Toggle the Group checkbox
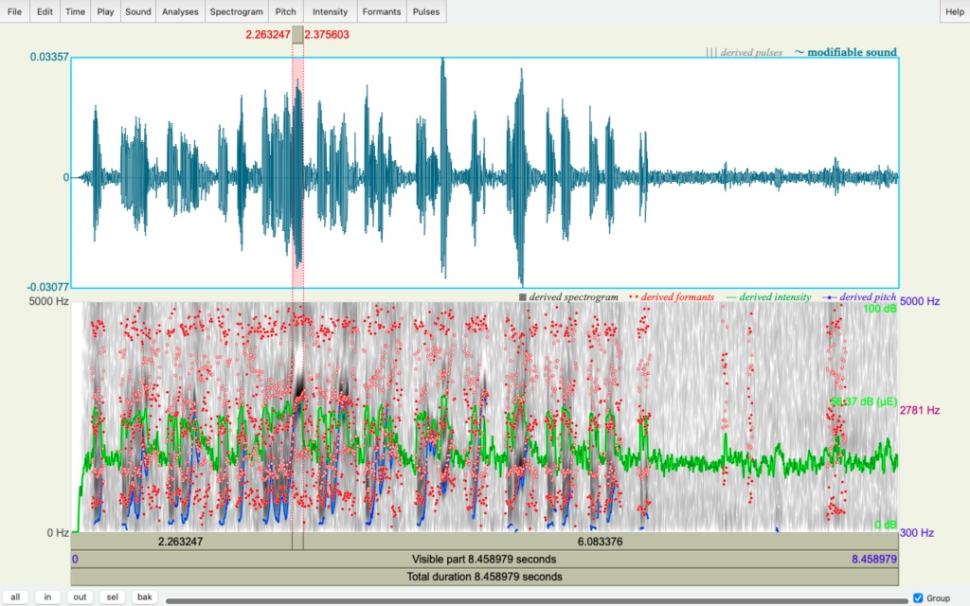This screenshot has width=970, height=606. click(918, 598)
